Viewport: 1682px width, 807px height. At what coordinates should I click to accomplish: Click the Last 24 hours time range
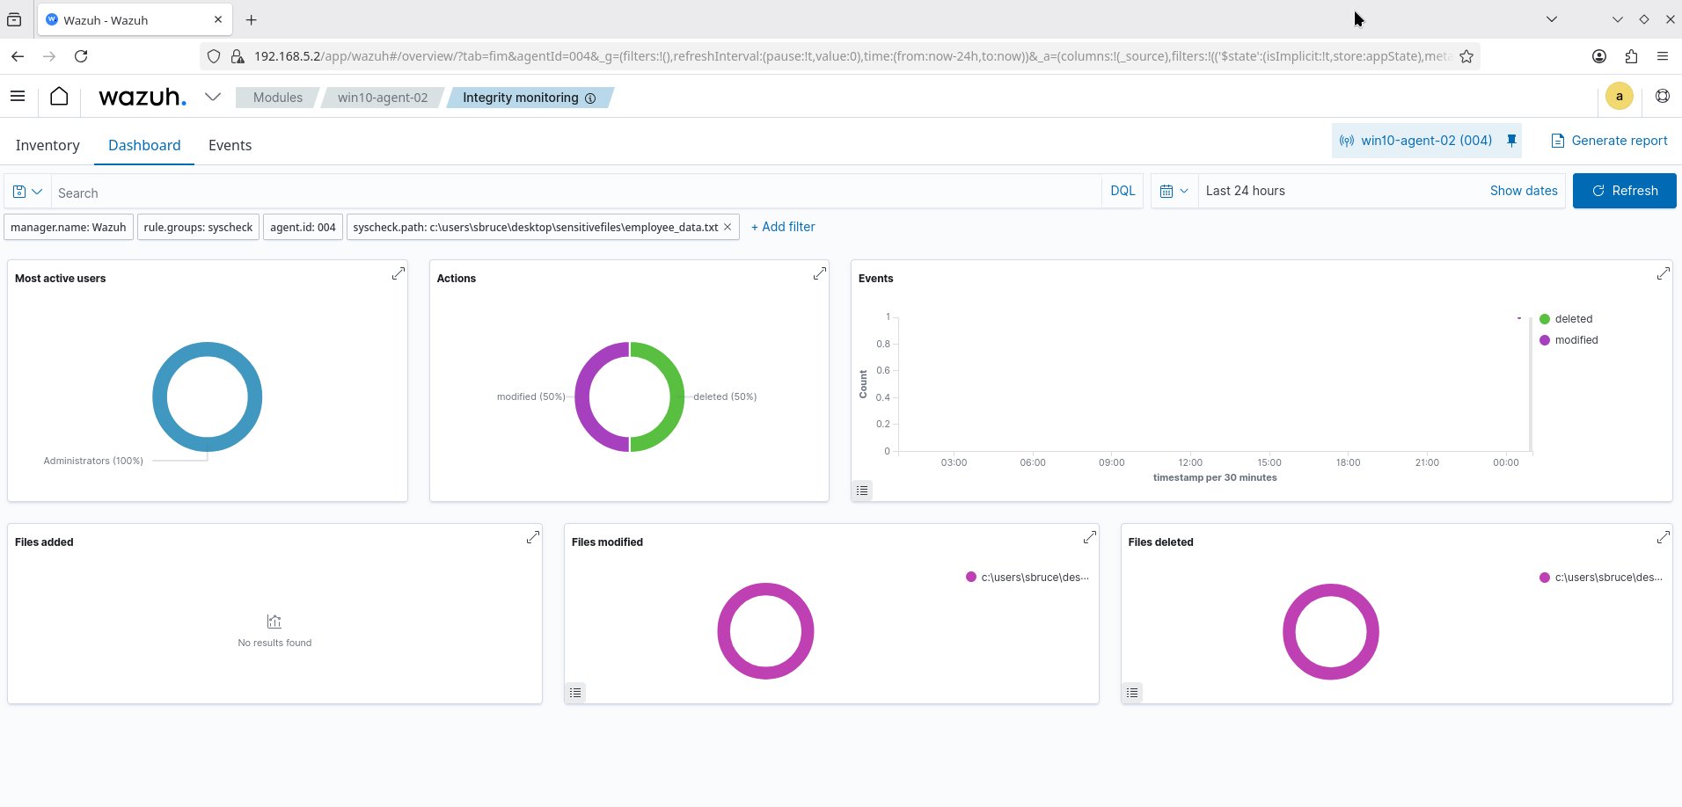1245,191
